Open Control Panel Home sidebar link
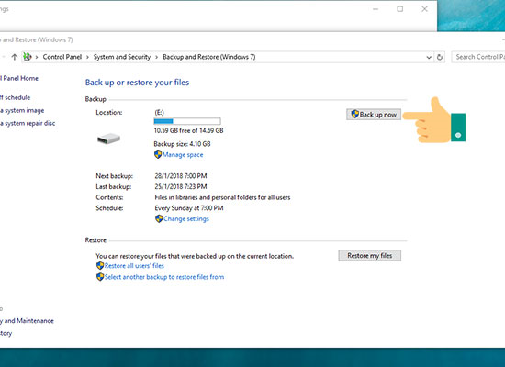 (x=19, y=78)
